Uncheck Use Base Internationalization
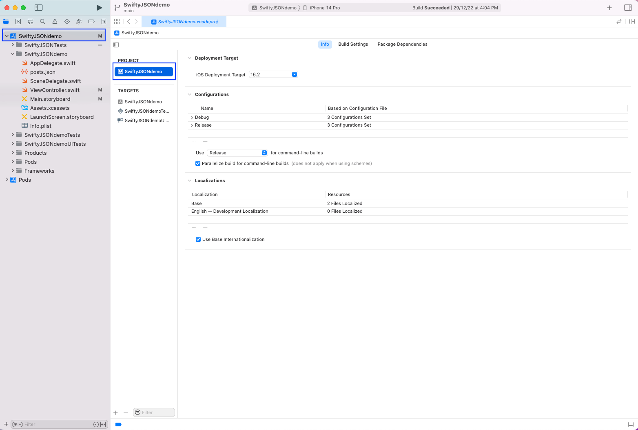Image resolution: width=638 pixels, height=430 pixels. [198, 239]
